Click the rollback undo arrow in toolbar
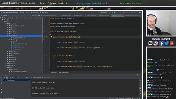Image resolution: width=176 pixels, height=99 pixels. (134, 13)
